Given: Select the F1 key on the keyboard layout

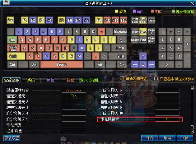Looking at the screenshot, I should pos(24,20).
